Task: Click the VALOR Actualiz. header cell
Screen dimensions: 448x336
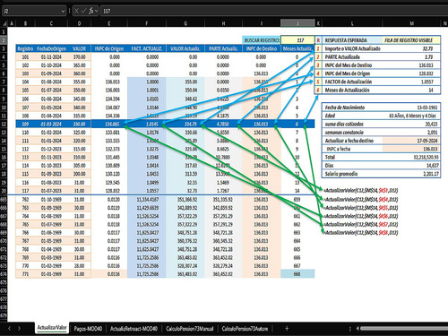Action: pos(185,48)
